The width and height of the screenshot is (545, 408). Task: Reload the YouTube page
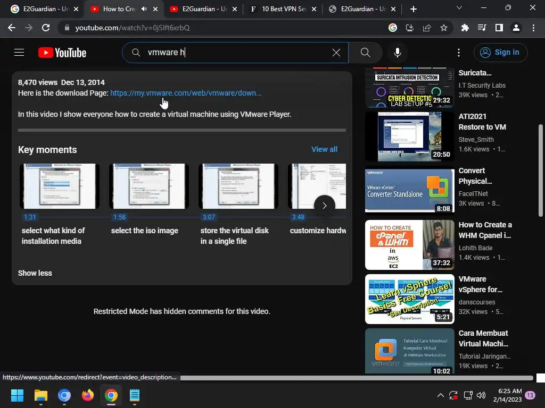point(46,28)
